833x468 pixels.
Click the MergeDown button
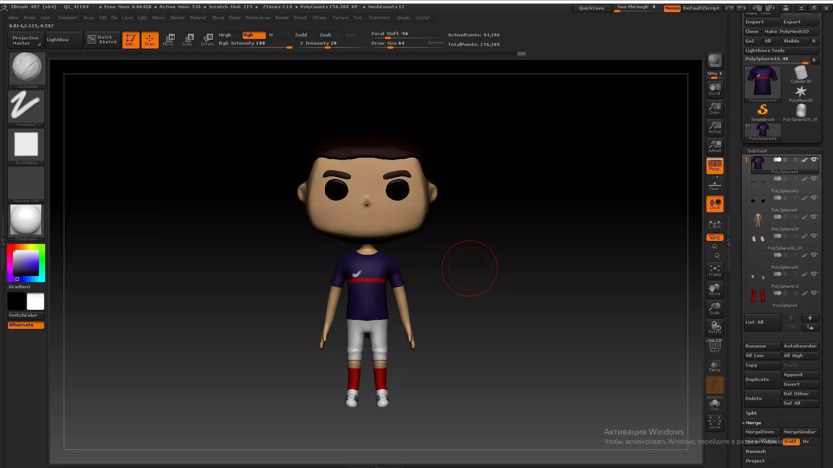762,432
